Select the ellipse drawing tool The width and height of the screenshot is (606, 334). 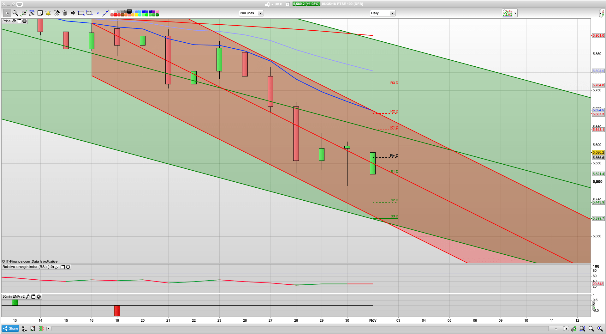[x=89, y=13]
